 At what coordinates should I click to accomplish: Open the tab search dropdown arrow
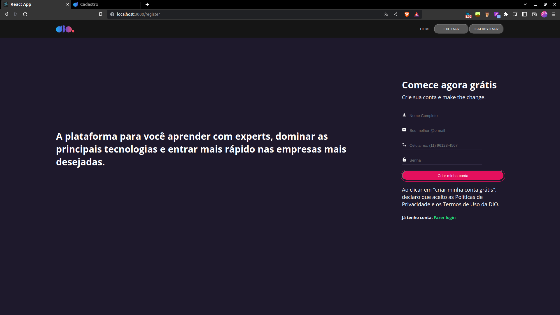[x=525, y=4]
